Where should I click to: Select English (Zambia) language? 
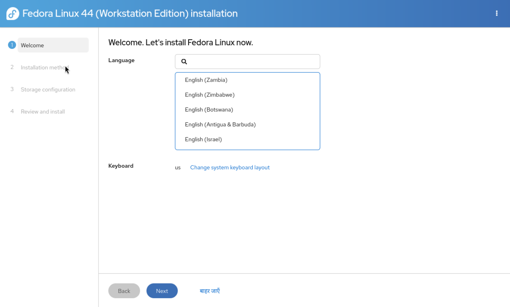point(248,80)
